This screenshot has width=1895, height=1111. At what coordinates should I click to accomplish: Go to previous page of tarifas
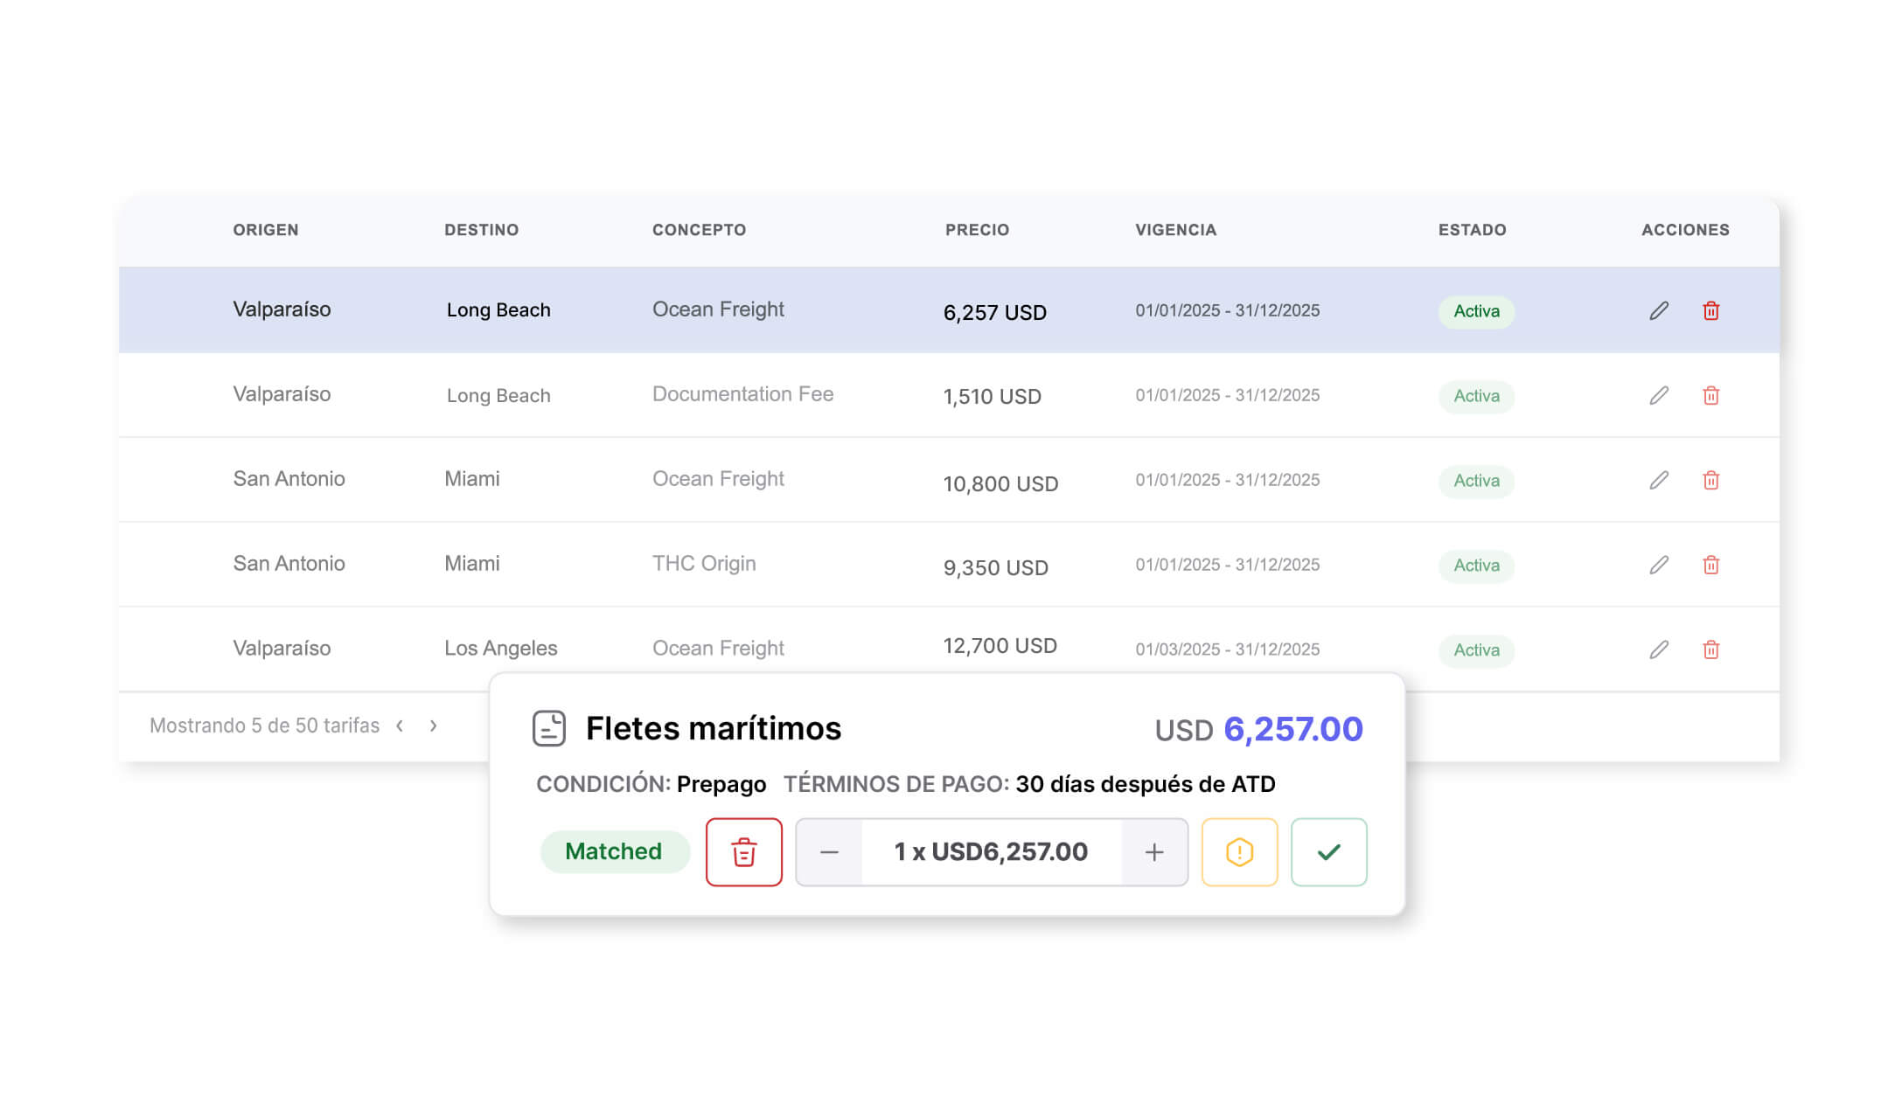pos(400,726)
